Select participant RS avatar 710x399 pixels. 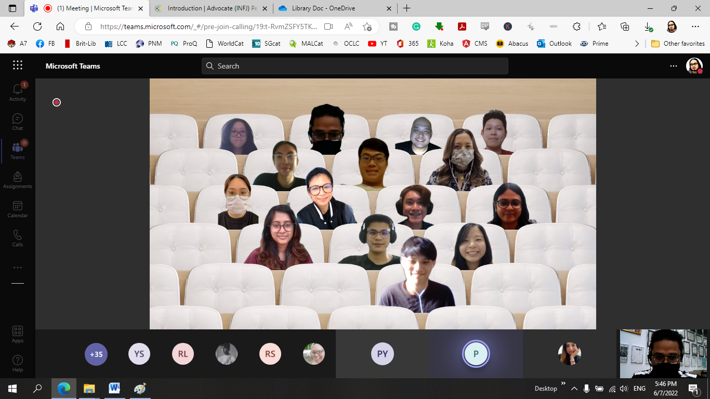click(x=270, y=354)
